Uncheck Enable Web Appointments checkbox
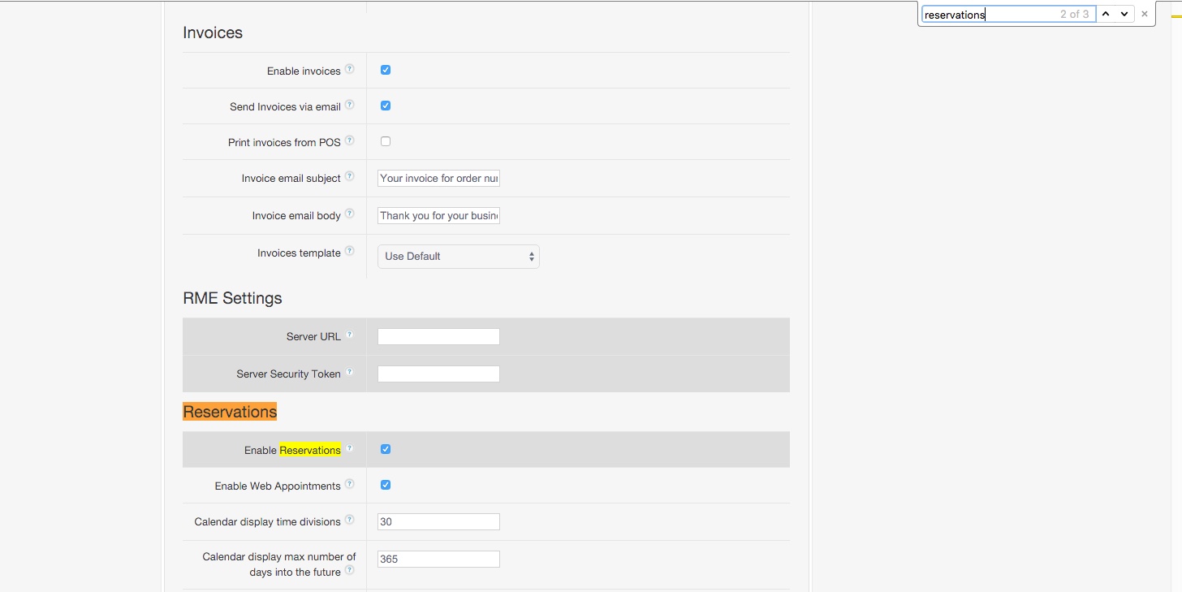The height and width of the screenshot is (592, 1182). click(x=386, y=485)
